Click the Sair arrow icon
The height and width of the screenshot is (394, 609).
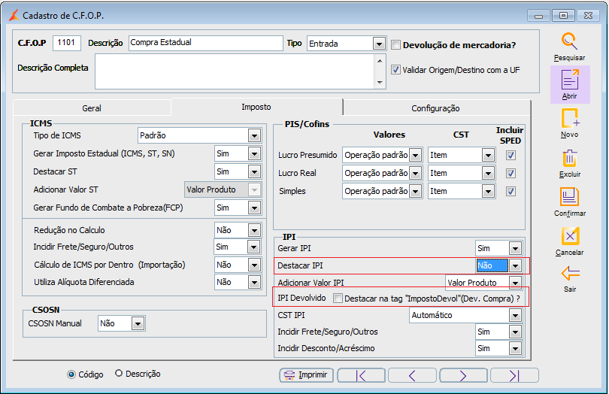570,273
